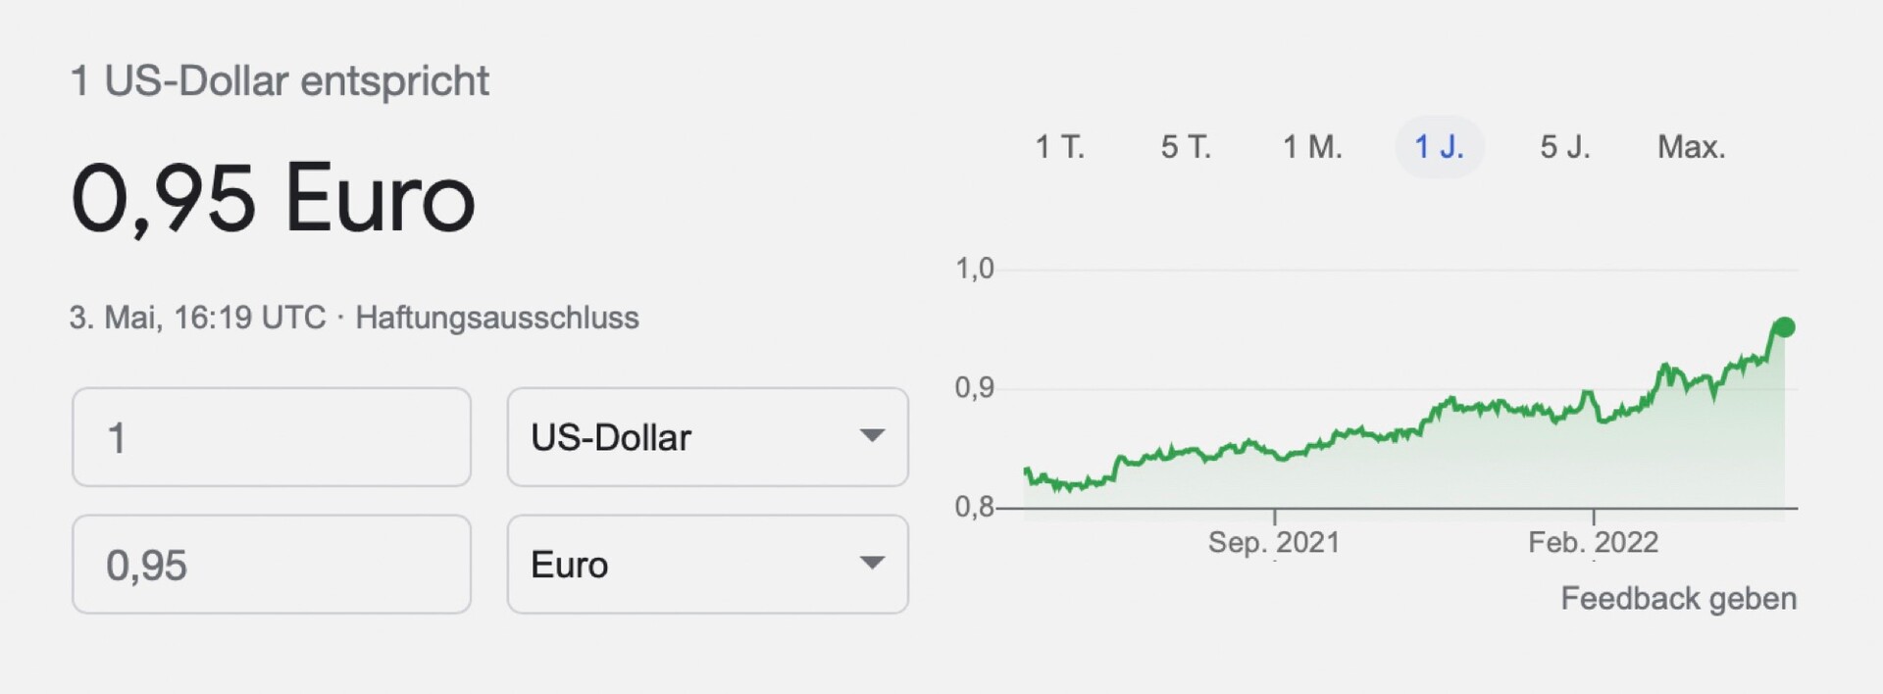Screen dimensions: 1883x694
Task: Display the Max. time range
Action: tap(1691, 147)
